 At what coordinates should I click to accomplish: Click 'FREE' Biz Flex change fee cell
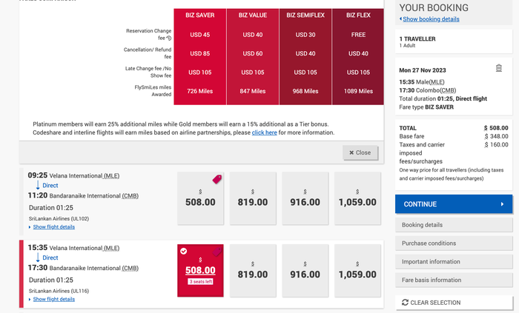point(358,35)
